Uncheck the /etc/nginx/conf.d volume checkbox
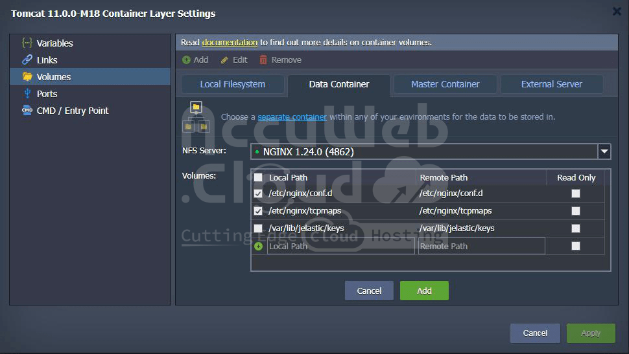This screenshot has height=354, width=629. 258,194
